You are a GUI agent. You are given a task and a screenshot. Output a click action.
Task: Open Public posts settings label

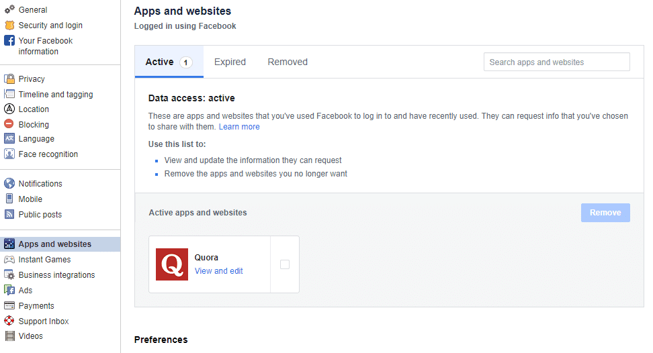pos(40,215)
